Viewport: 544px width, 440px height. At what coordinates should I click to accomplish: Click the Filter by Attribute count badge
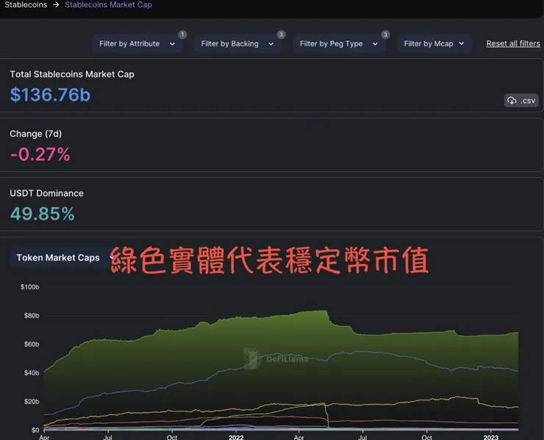(182, 35)
